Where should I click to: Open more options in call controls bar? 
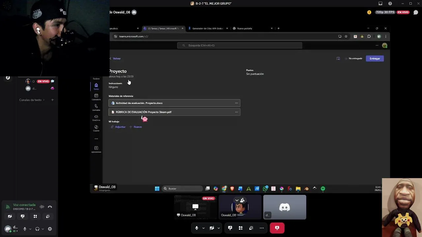tap(261, 228)
